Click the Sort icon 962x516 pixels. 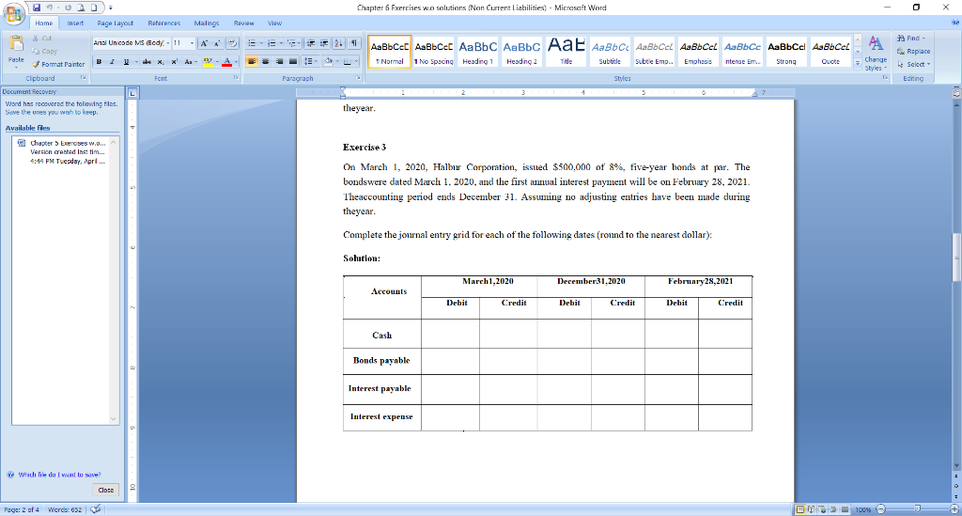pos(338,43)
